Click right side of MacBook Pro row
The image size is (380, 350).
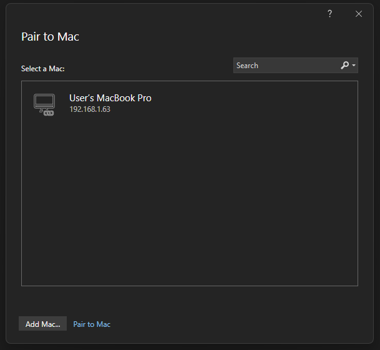[300, 104]
